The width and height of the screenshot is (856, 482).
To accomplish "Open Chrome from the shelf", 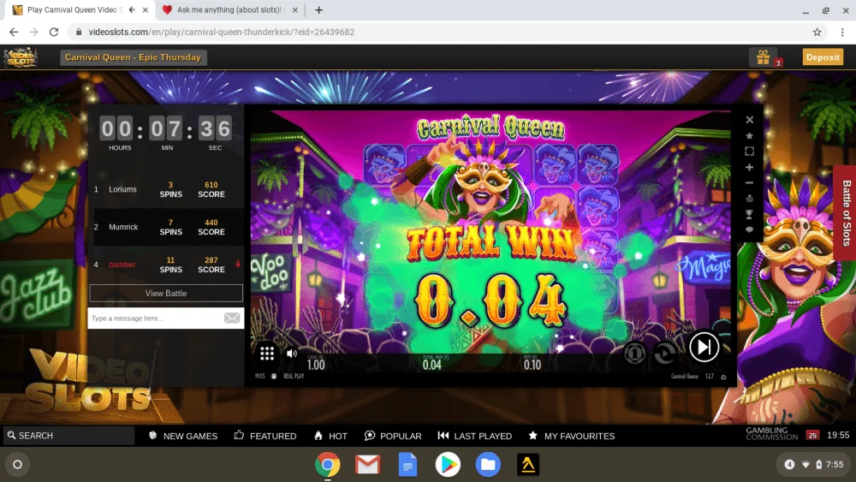I will pyautogui.click(x=328, y=465).
